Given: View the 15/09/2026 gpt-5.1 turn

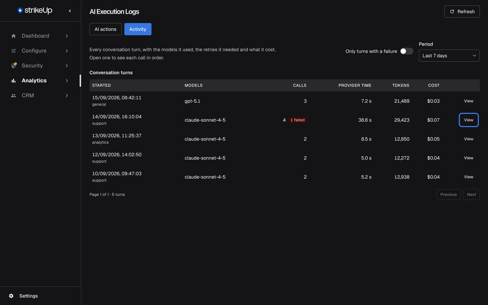Looking at the screenshot, I should (x=468, y=101).
